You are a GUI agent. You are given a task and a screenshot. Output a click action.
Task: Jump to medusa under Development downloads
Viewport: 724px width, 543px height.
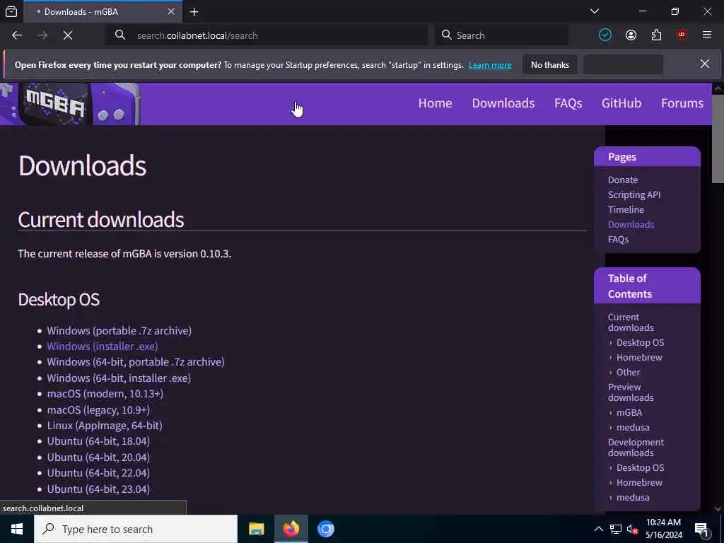[x=633, y=497]
